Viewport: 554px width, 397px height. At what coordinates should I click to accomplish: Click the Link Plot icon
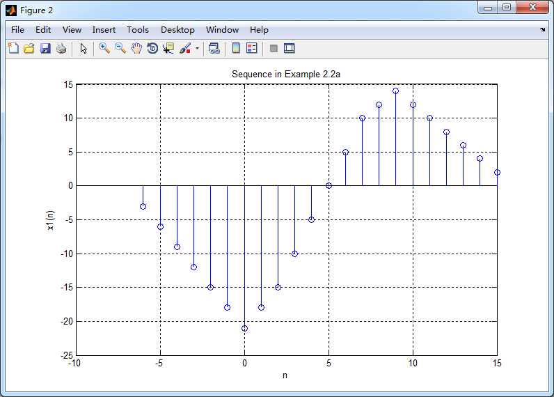[x=214, y=48]
